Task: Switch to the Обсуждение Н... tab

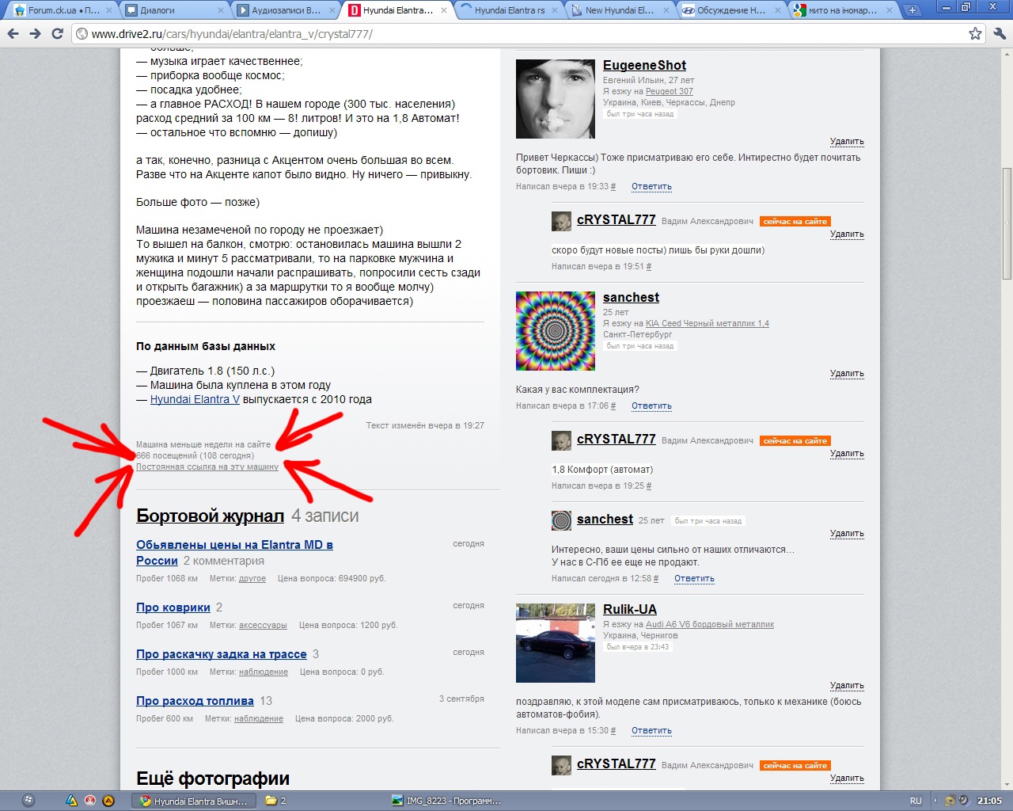Action: (731, 10)
